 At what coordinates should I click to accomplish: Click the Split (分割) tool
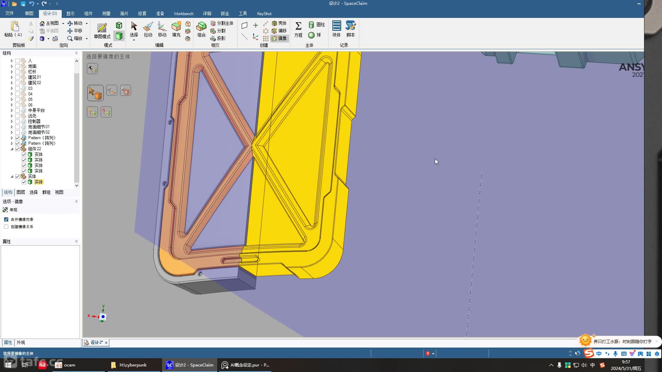(218, 31)
